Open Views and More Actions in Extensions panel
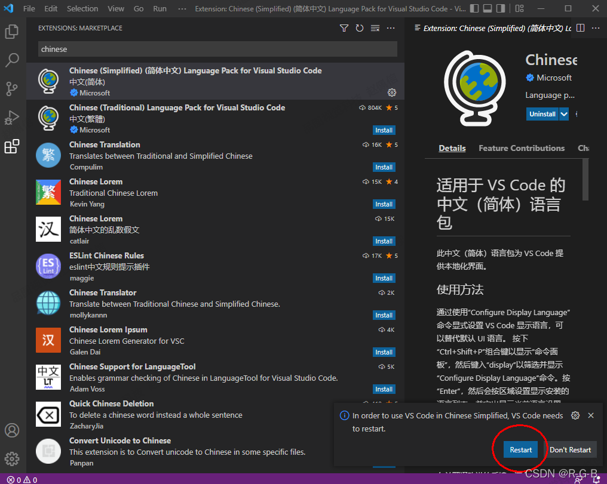 point(391,28)
